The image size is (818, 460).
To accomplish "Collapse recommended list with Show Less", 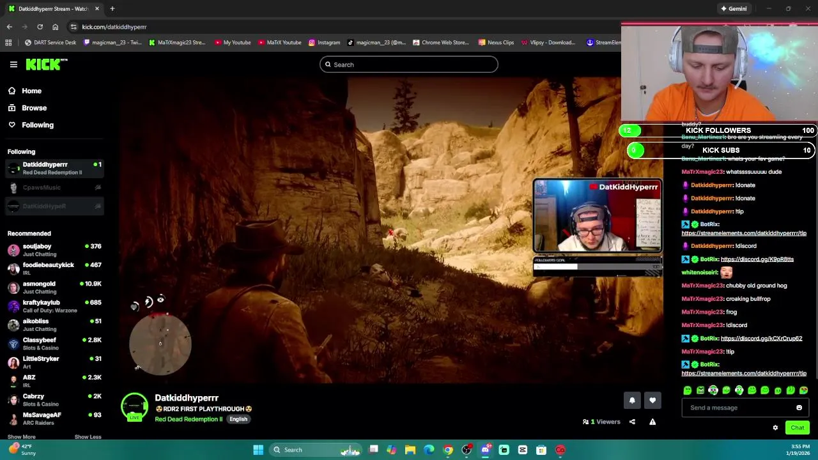I will 88,437.
